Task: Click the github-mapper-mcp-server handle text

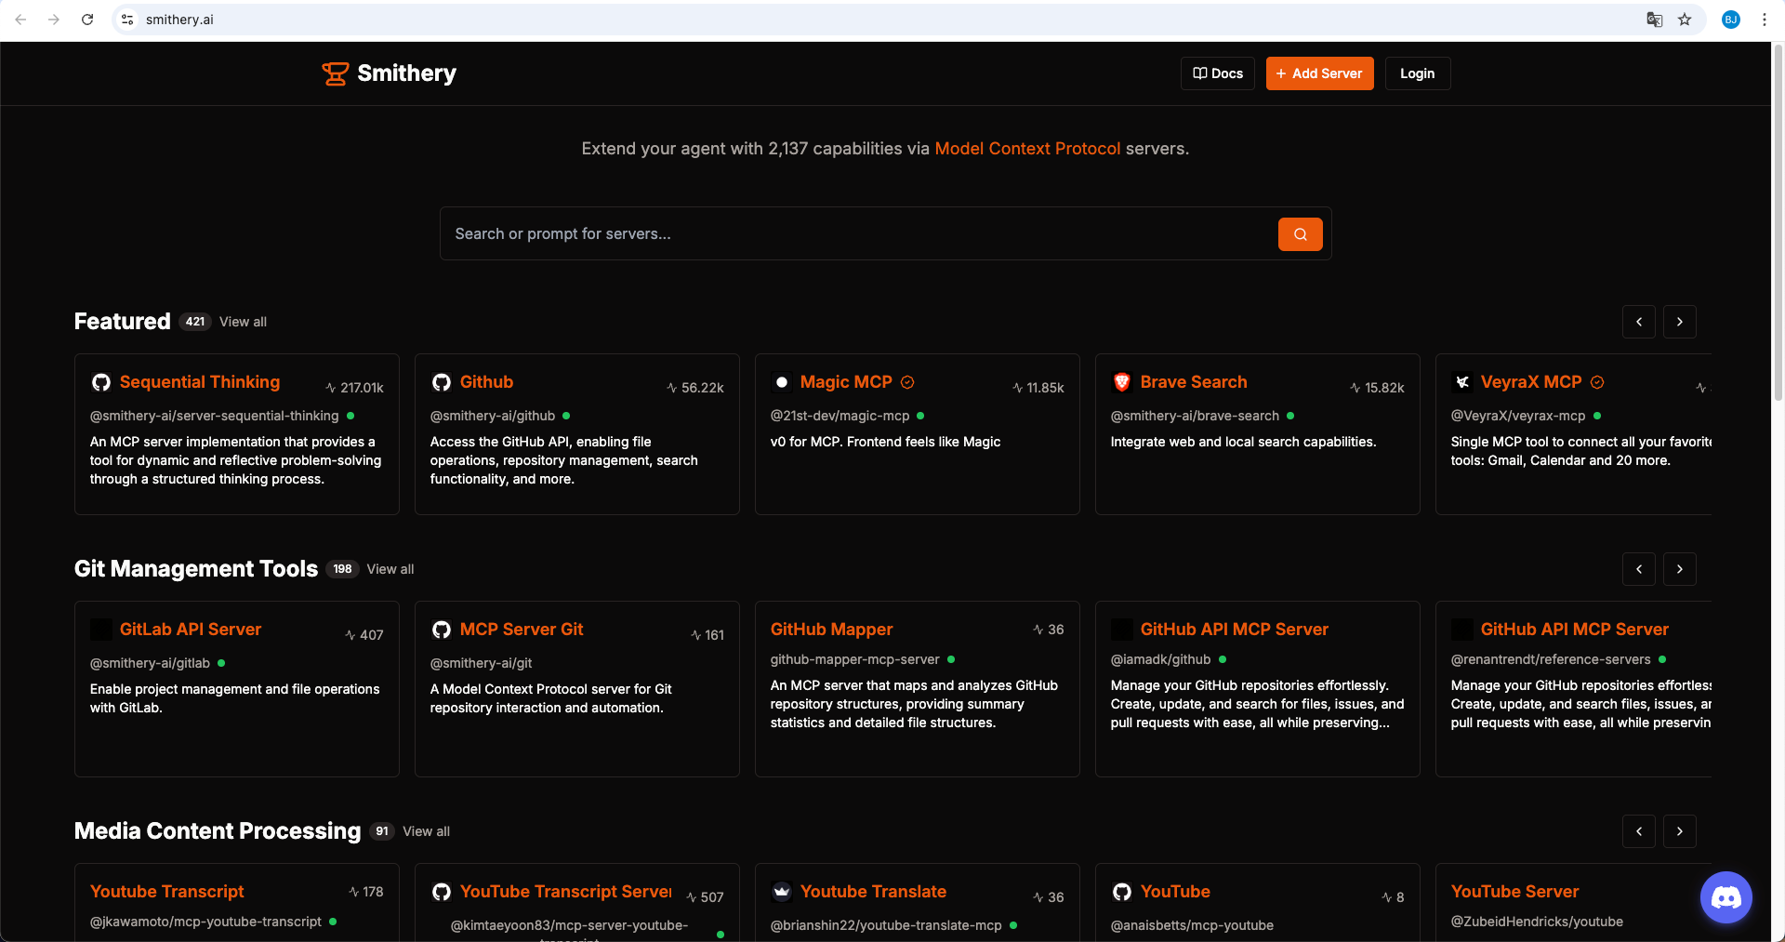Action: [x=854, y=659]
